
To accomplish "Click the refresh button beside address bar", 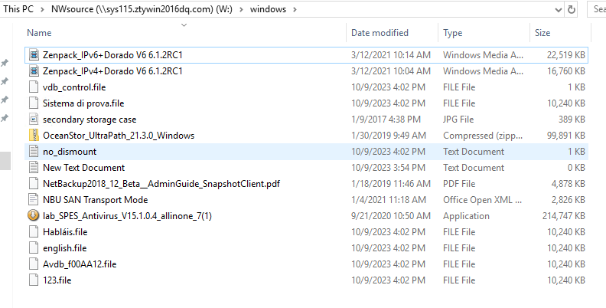I will [x=572, y=9].
